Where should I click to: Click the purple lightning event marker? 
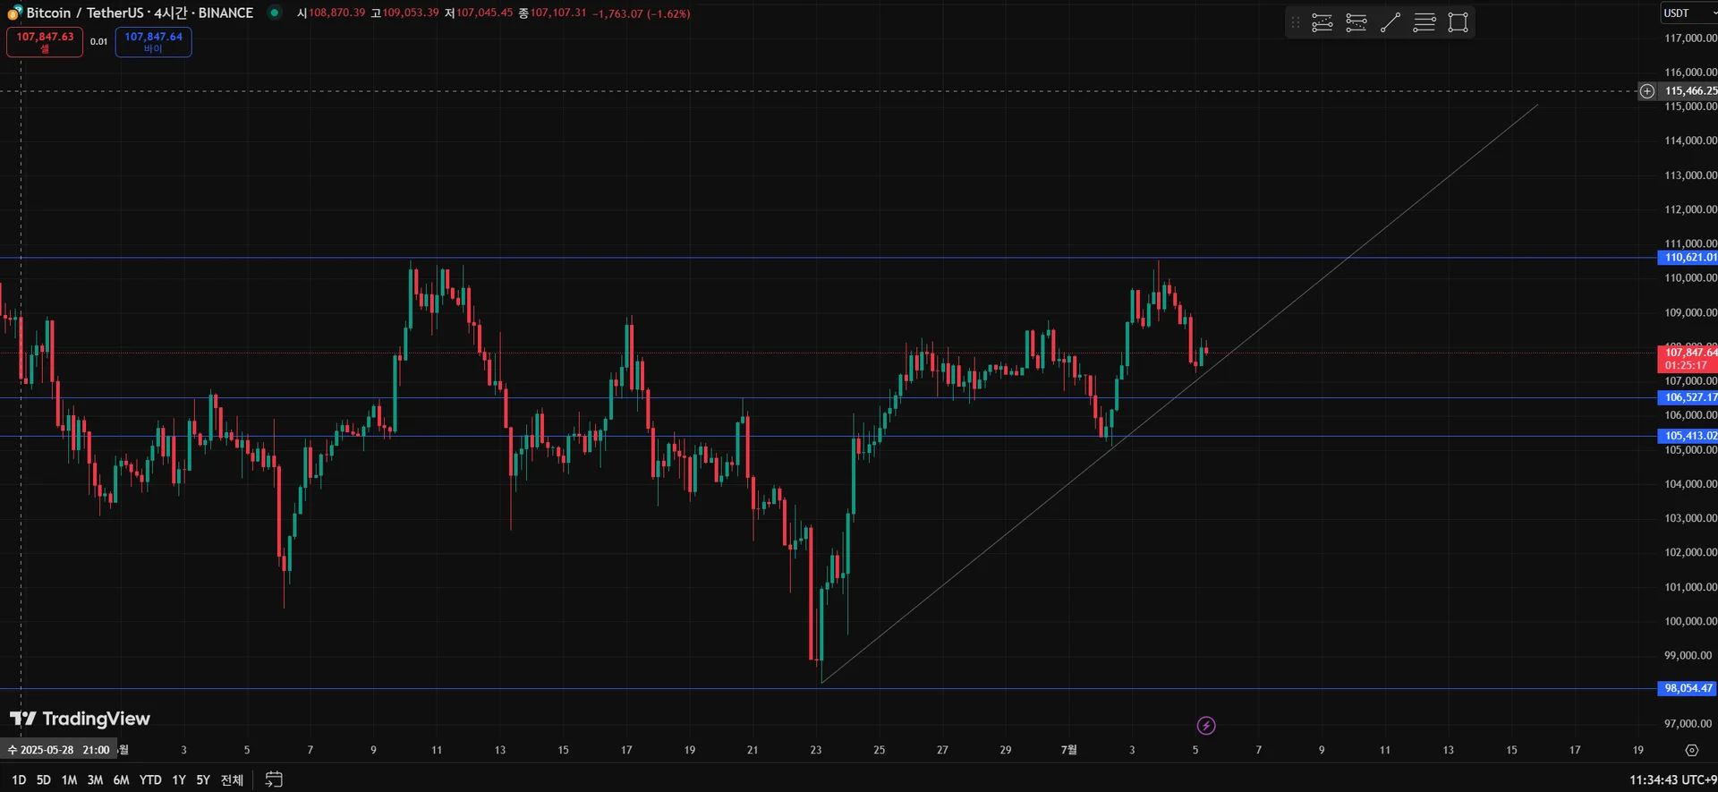[x=1206, y=726]
